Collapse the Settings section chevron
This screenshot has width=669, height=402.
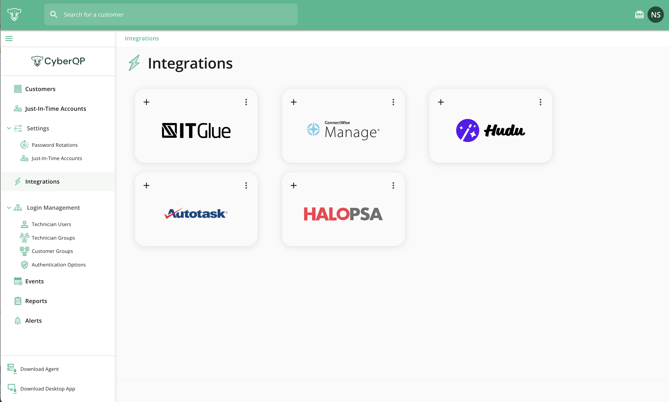(9, 128)
